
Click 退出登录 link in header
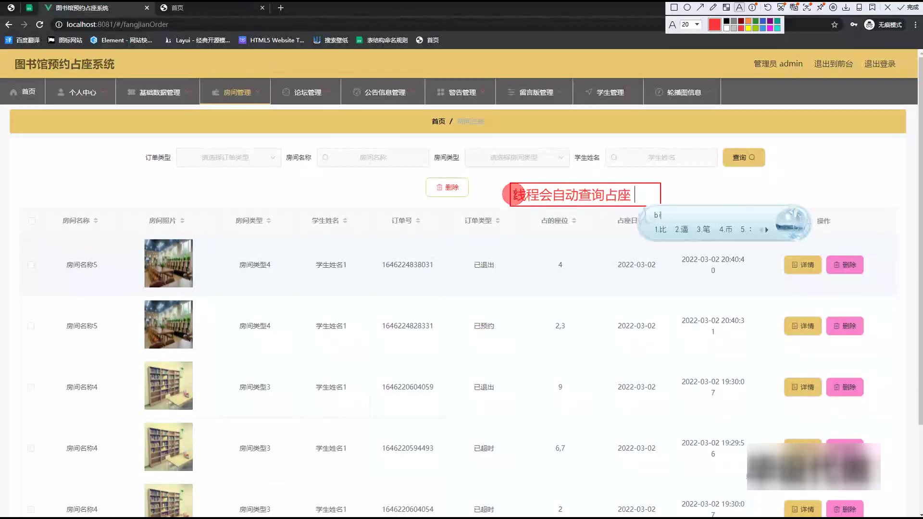(879, 64)
